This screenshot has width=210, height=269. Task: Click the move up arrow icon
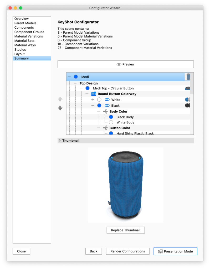60,99
